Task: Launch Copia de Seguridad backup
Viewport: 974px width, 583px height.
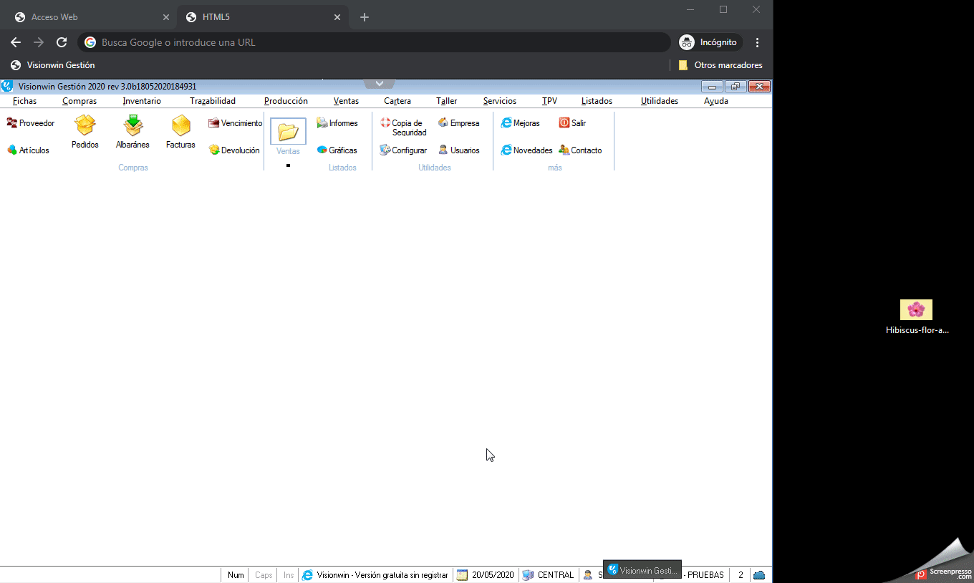Action: coord(403,127)
